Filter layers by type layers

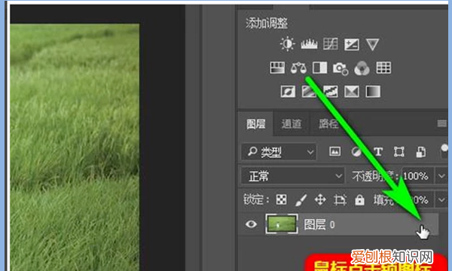pos(378,151)
